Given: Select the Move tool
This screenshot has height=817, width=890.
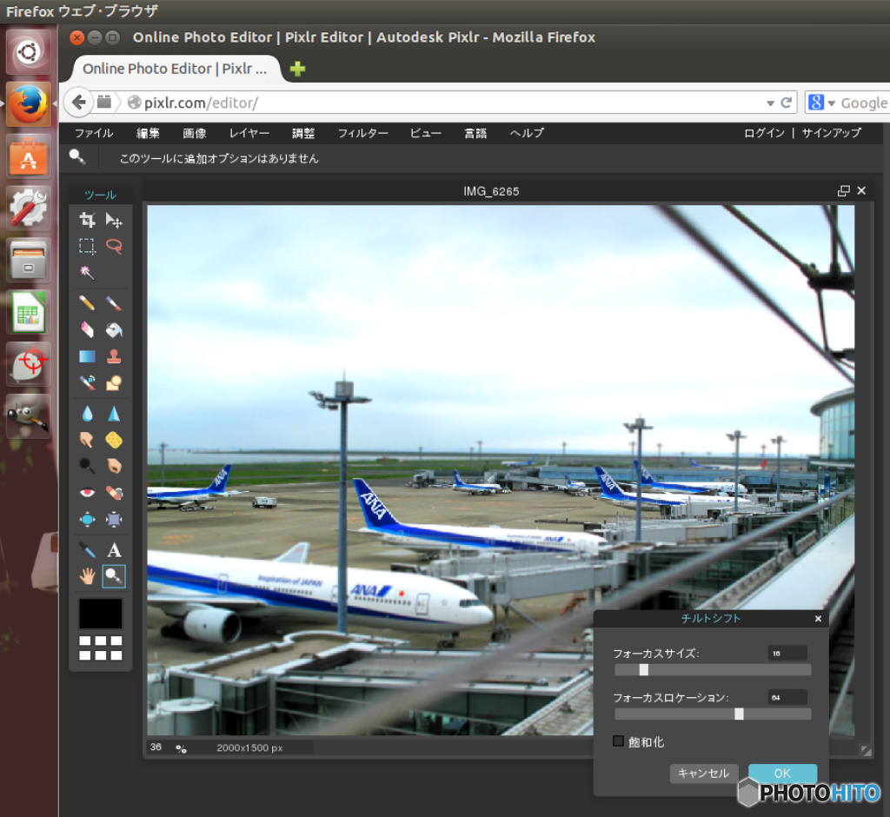Looking at the screenshot, I should point(114,220).
